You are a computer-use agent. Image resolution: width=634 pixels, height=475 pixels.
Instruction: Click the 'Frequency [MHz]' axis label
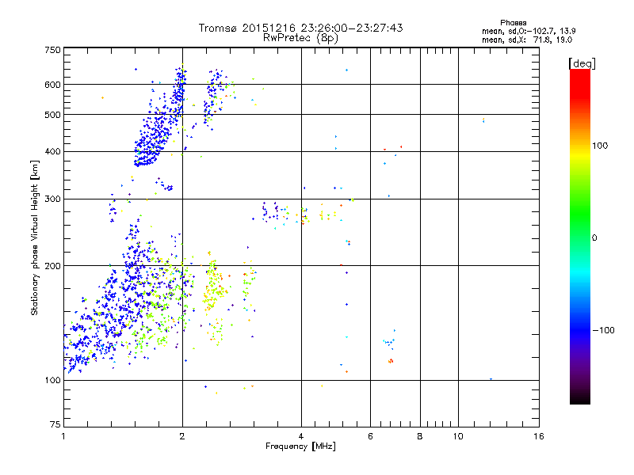tap(300, 446)
